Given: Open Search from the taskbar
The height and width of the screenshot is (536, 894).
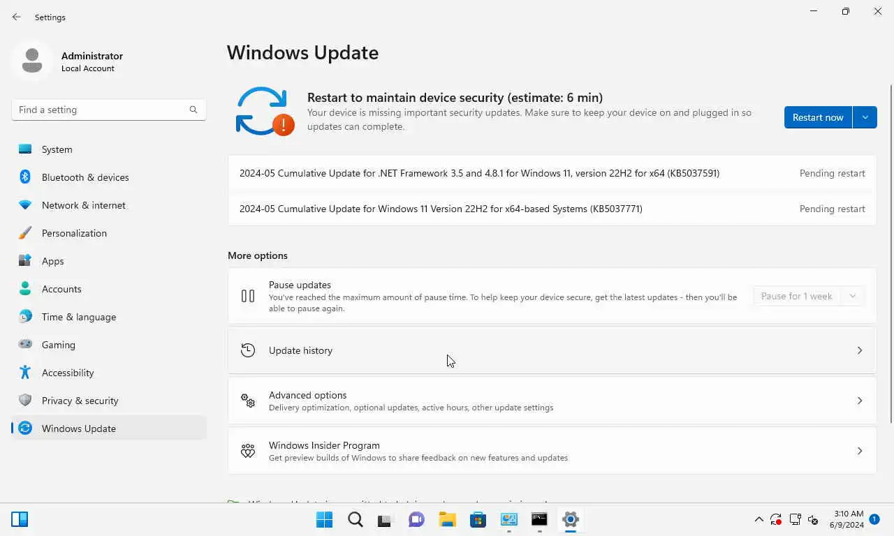Looking at the screenshot, I should [x=356, y=519].
